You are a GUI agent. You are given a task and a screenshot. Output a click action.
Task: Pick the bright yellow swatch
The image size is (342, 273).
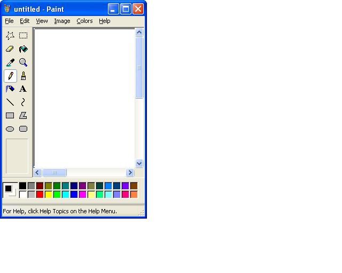point(49,195)
